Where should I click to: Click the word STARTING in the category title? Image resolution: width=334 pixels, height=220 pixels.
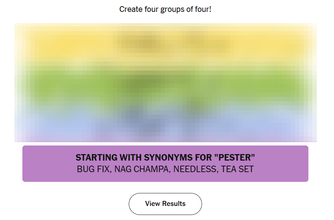tap(97, 157)
